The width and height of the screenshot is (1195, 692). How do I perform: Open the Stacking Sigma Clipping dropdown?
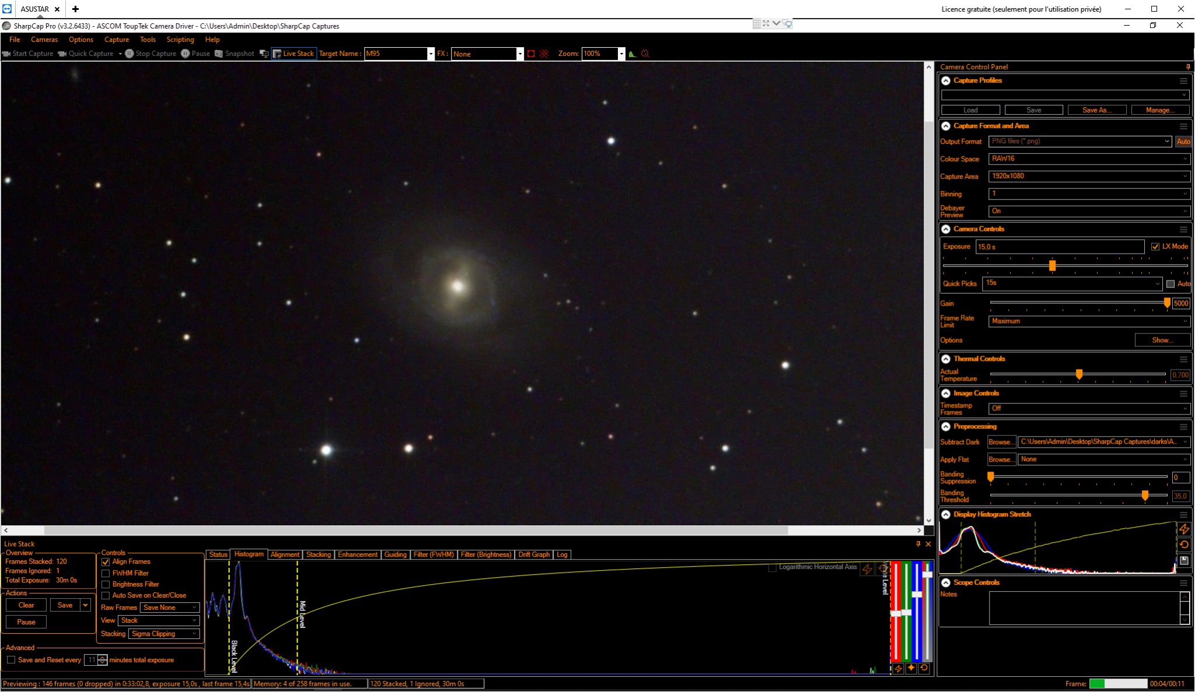[164, 634]
